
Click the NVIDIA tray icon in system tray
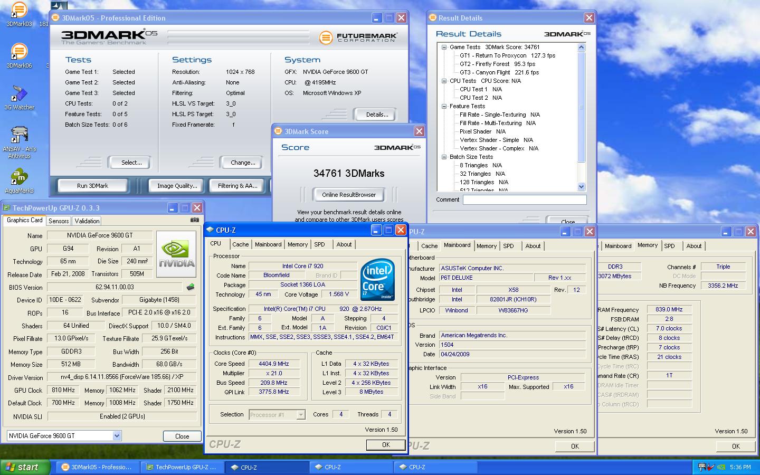point(720,467)
